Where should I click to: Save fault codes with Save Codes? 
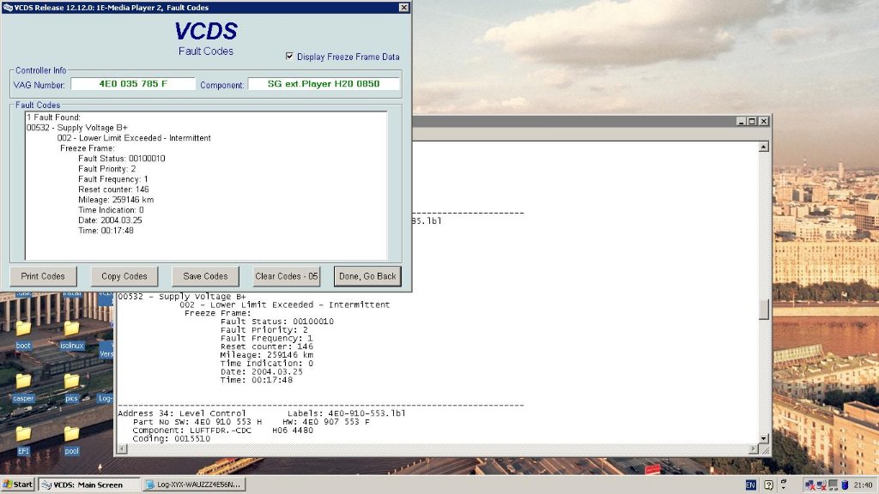[205, 276]
